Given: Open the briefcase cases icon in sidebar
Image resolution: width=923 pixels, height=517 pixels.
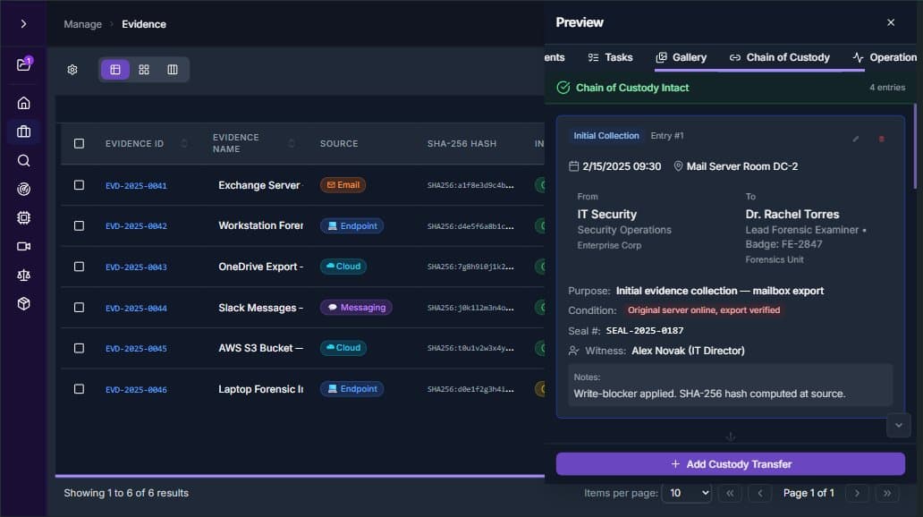Looking at the screenshot, I should (x=23, y=131).
